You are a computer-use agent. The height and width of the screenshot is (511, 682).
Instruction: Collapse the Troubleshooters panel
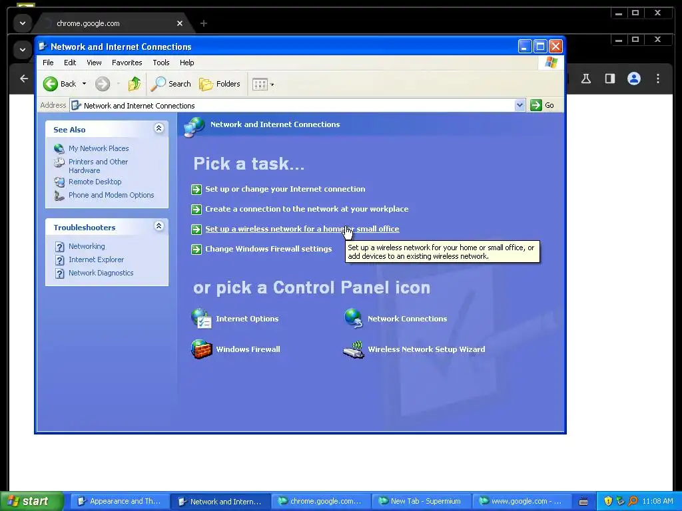pyautogui.click(x=159, y=226)
